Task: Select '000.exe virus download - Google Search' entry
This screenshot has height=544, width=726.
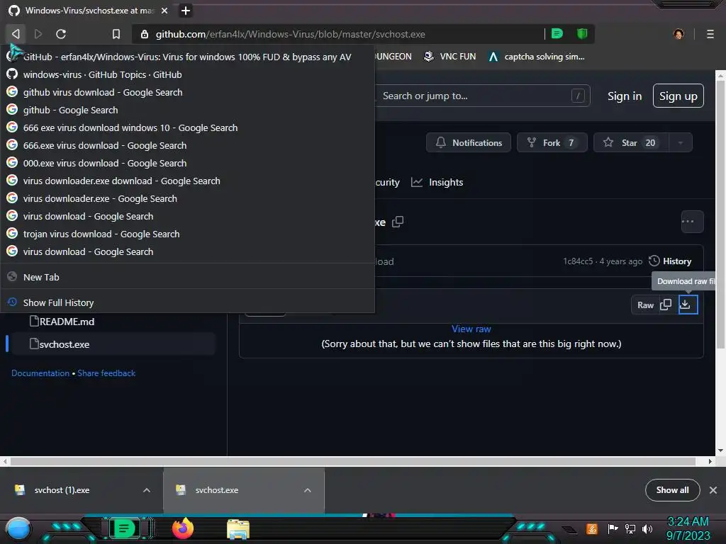Action: pyautogui.click(x=187, y=163)
